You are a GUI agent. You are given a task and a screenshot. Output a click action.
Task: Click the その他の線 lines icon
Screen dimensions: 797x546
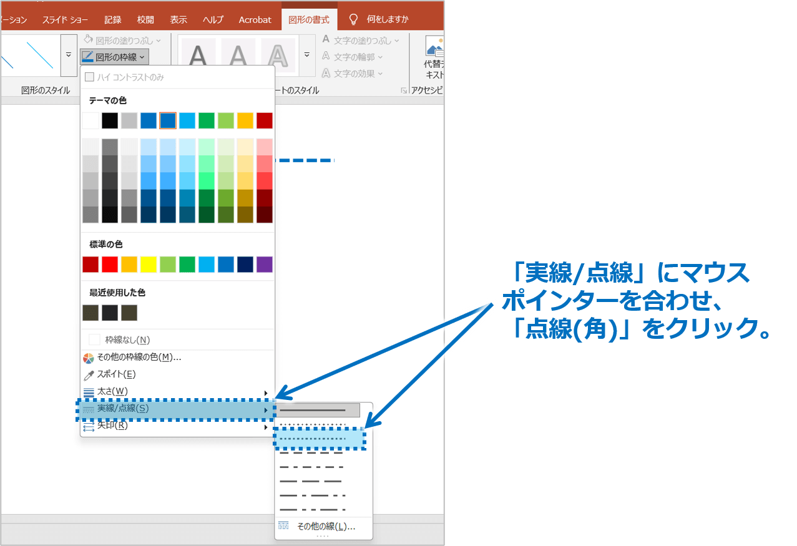pos(283,526)
